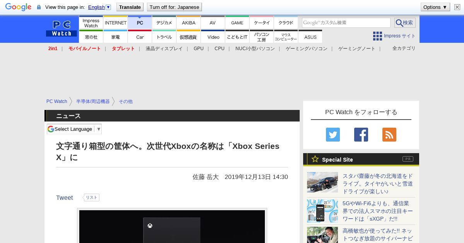
Task: Open the クラウド tab
Action: point(286,23)
